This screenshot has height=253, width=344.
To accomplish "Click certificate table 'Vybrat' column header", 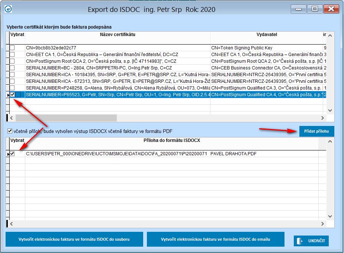I will coord(17,35).
